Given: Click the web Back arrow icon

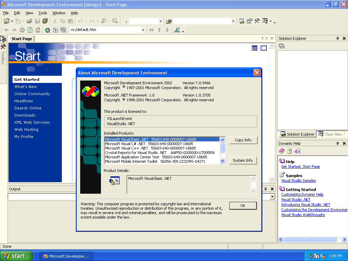Looking at the screenshot, I should (6, 30).
